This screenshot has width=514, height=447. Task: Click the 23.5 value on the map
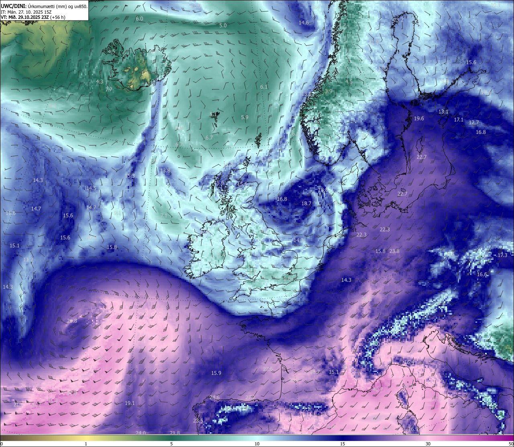(x=198, y=421)
